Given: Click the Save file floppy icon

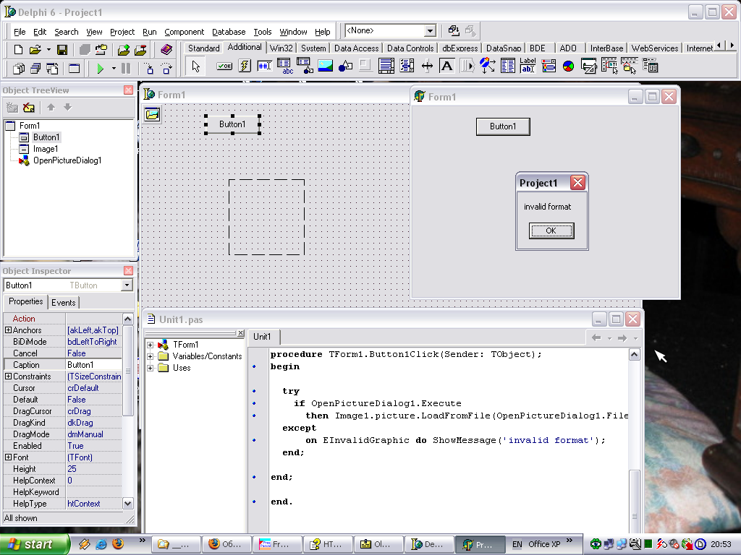Looking at the screenshot, I should pos(62,50).
